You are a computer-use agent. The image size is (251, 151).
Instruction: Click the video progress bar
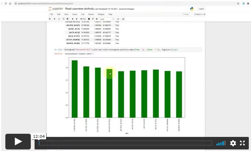(x=125, y=143)
